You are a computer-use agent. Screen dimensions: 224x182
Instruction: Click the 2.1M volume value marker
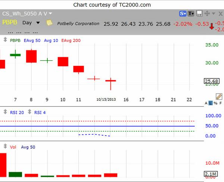[x=211, y=174]
